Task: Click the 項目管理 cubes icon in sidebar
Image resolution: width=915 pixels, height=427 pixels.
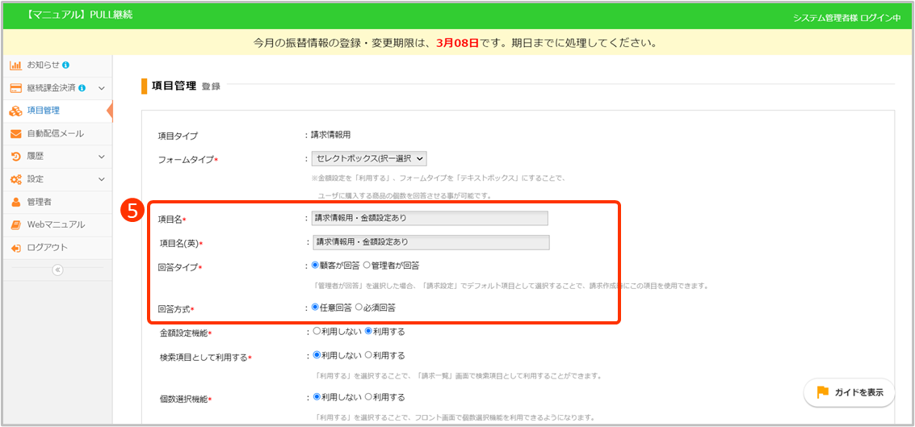Action: click(x=15, y=111)
